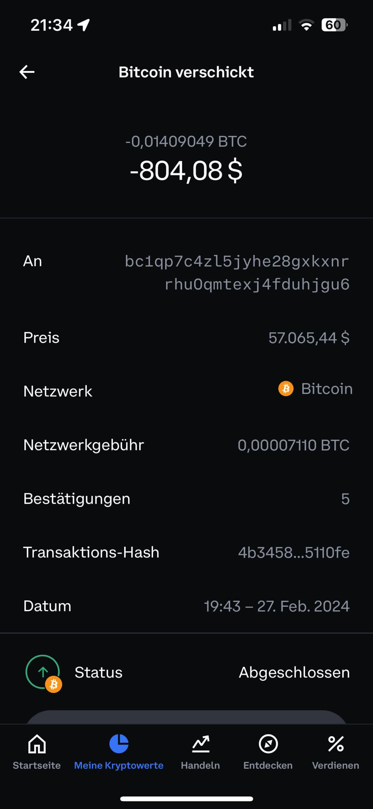Tap the recipient address starting bc1qp7c4

(237, 273)
